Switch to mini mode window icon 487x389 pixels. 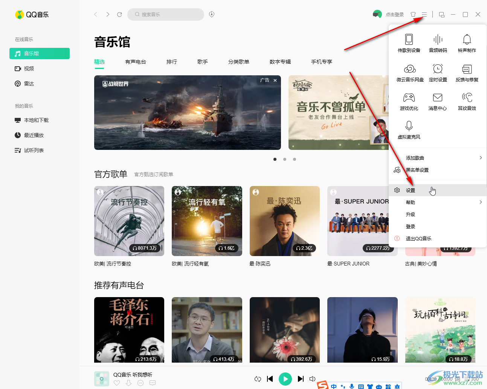pyautogui.click(x=442, y=14)
